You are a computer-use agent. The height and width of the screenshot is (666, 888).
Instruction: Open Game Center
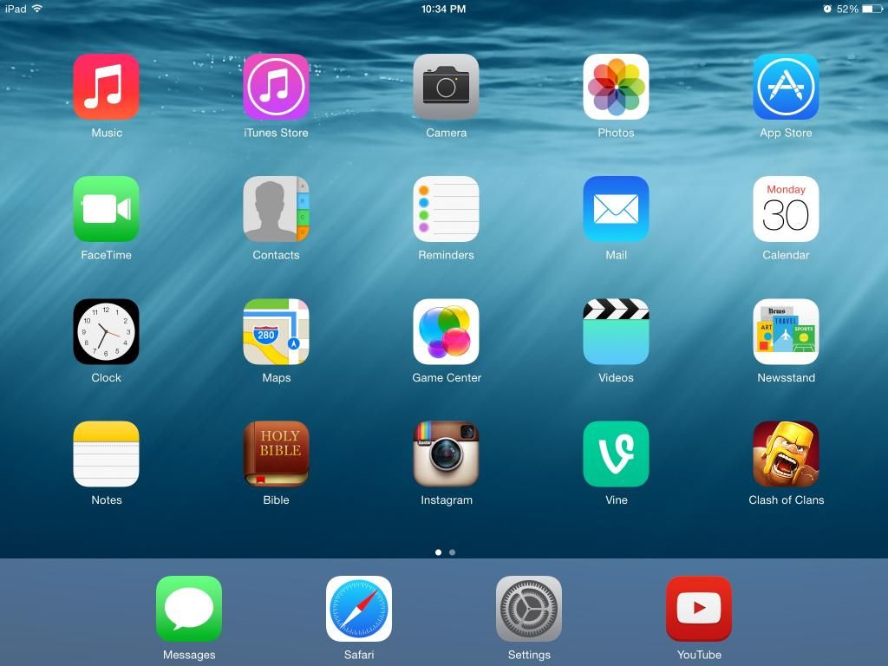coord(446,331)
